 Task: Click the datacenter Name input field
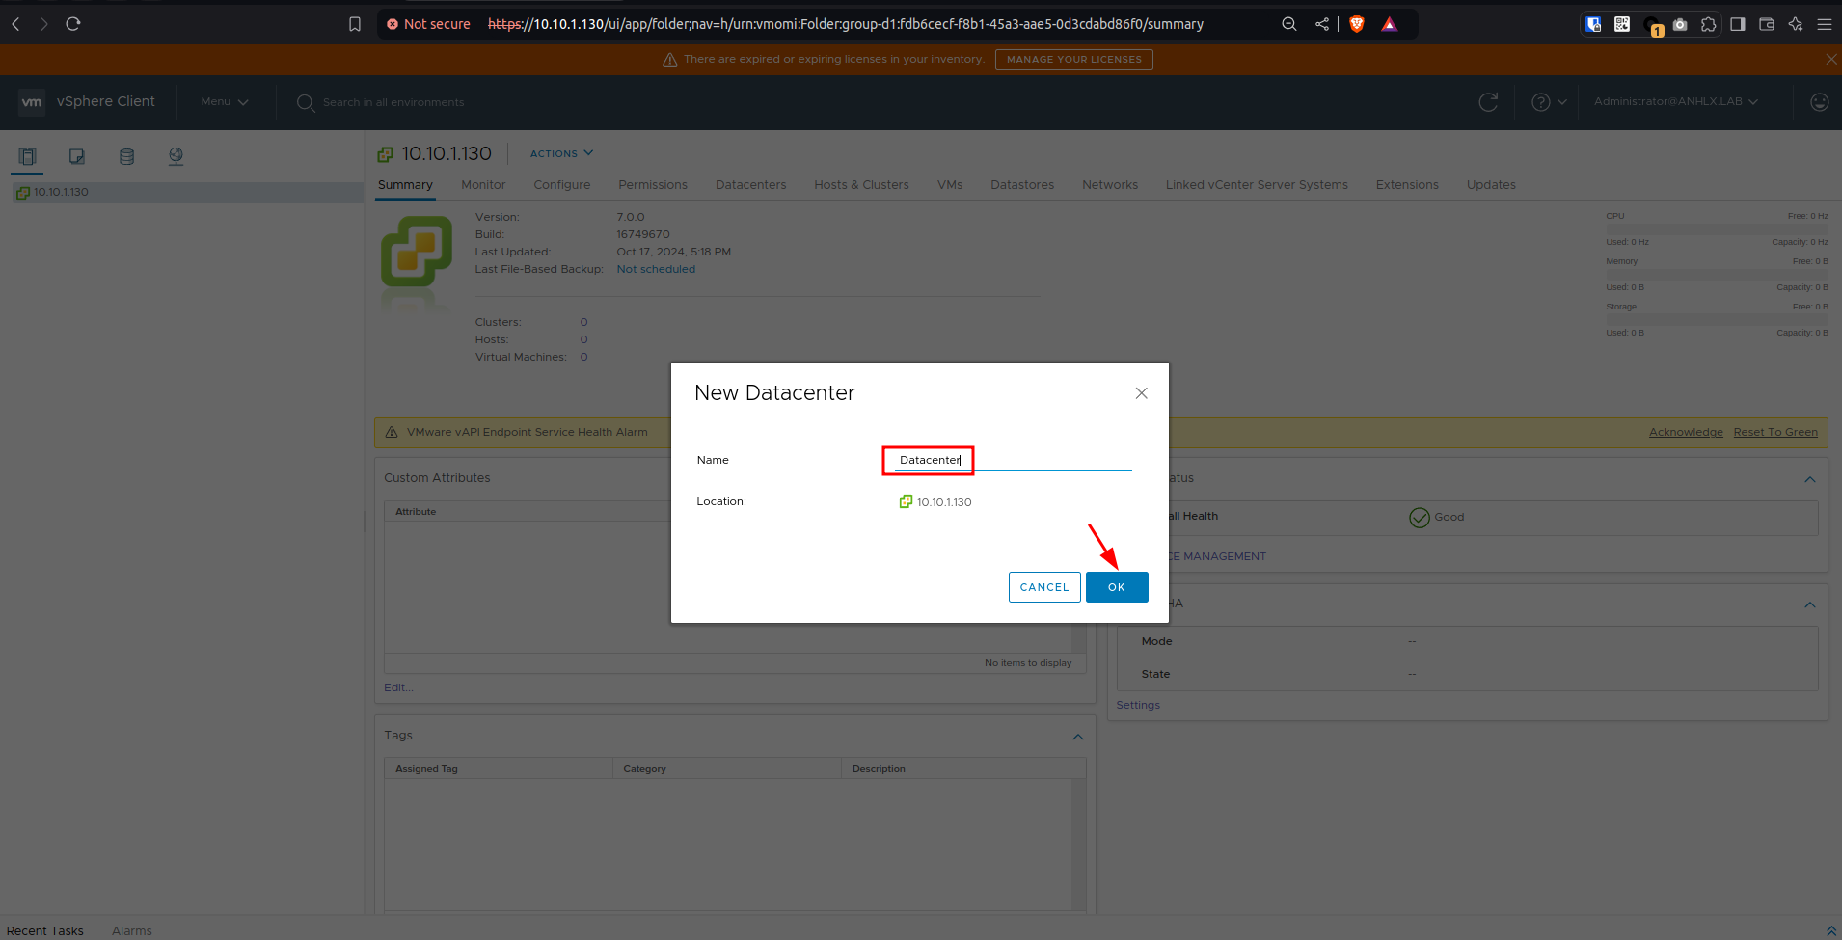pos(1011,460)
